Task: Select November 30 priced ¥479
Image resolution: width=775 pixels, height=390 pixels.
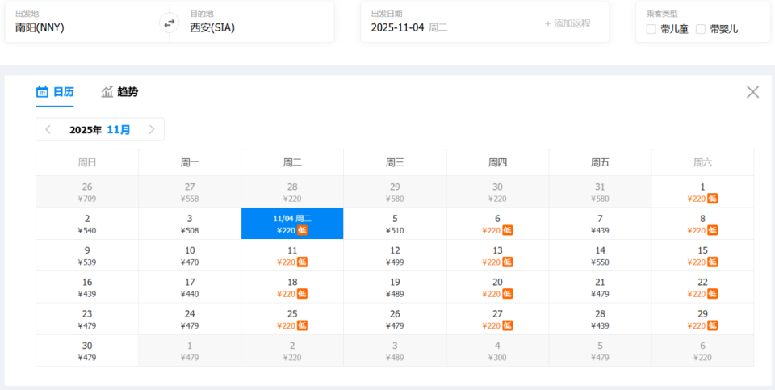Action: tap(87, 351)
